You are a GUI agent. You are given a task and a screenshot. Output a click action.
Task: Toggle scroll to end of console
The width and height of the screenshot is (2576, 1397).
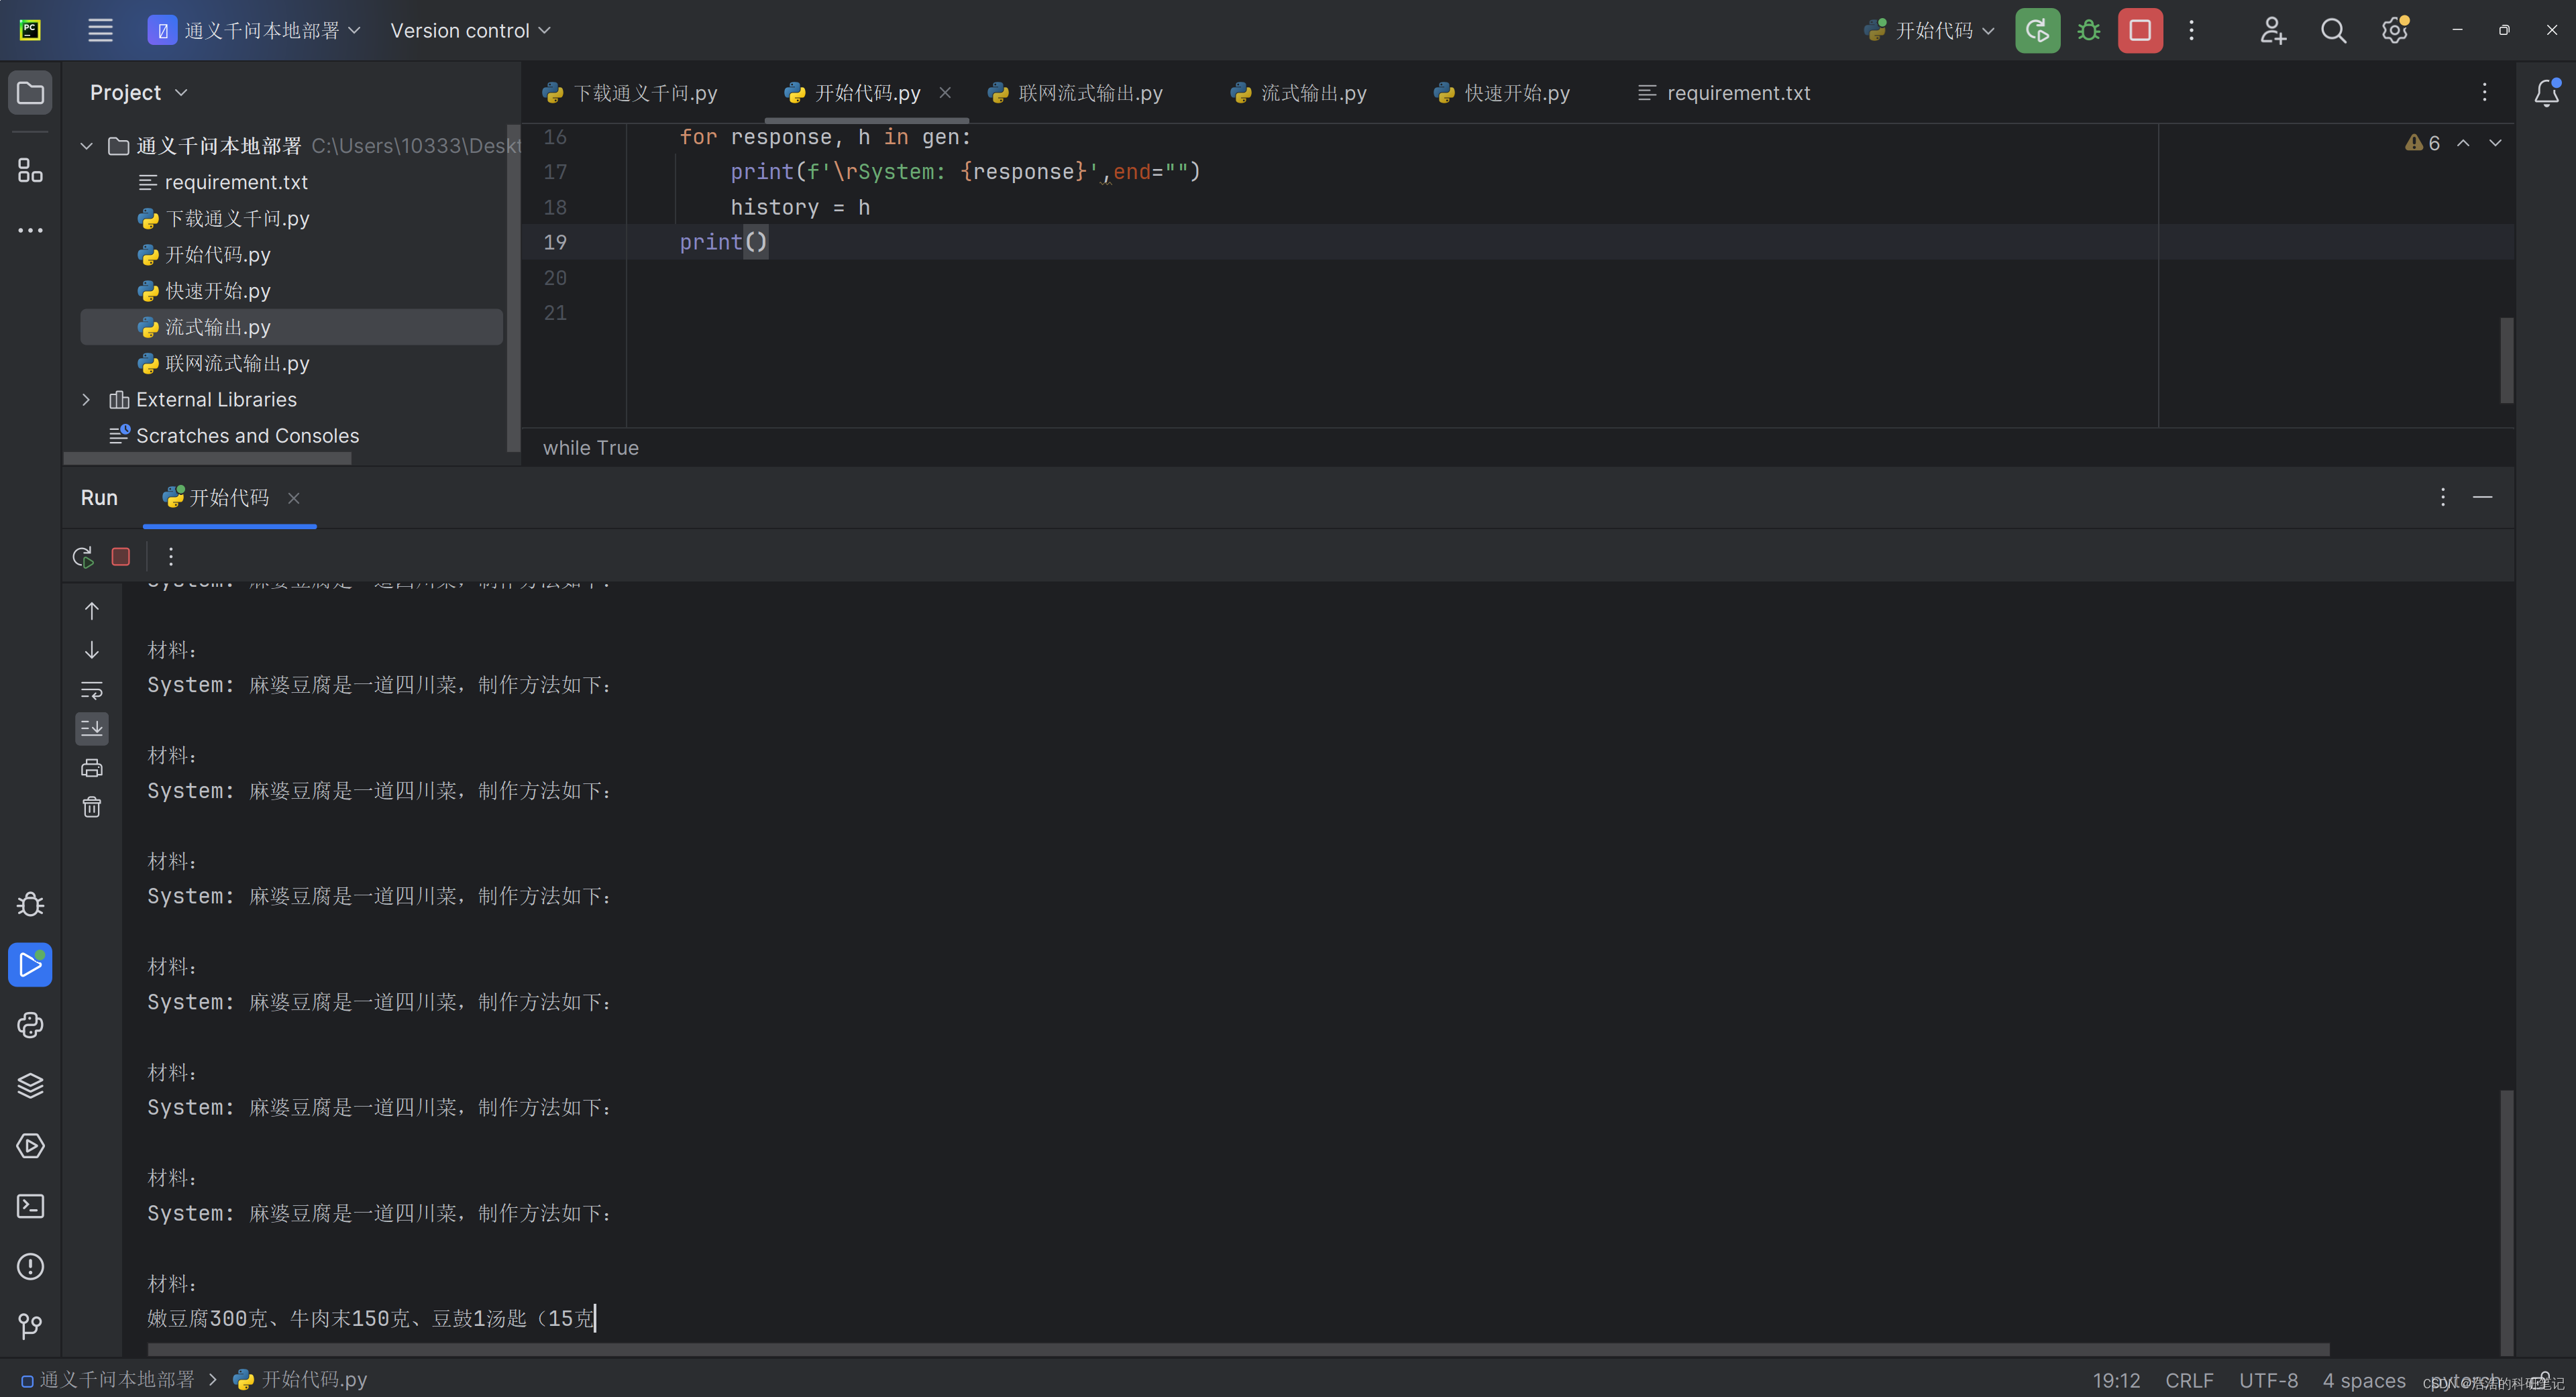91,728
